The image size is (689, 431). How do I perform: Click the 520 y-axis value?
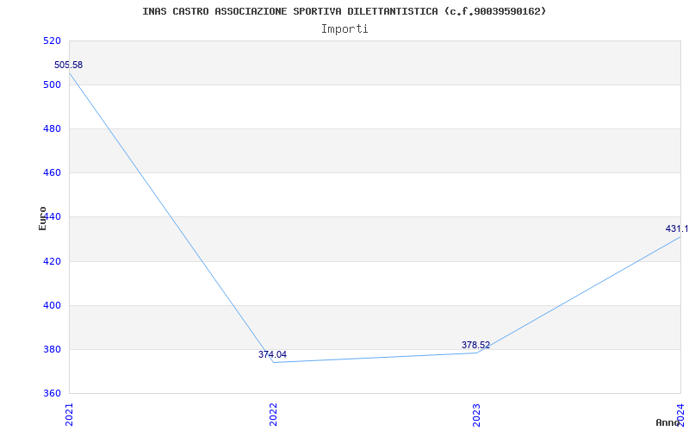click(52, 41)
